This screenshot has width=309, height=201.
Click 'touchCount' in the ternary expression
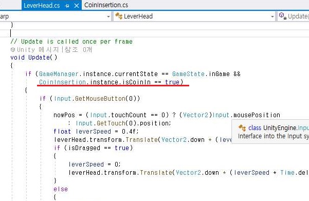(129, 115)
